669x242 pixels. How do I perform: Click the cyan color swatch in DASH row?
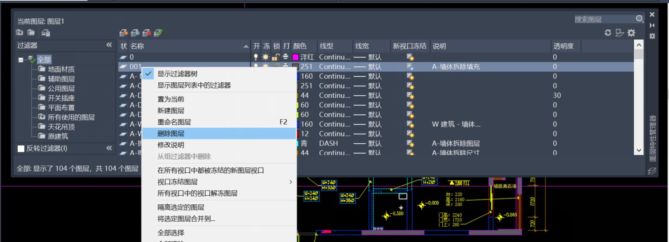coord(297,143)
